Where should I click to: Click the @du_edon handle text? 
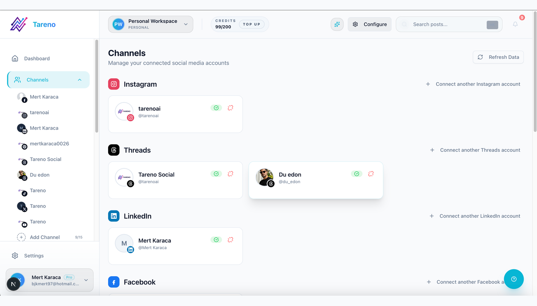pyautogui.click(x=290, y=182)
